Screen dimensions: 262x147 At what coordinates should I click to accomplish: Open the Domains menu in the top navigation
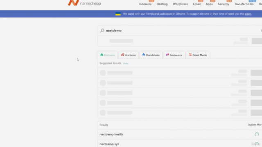(x=145, y=4)
